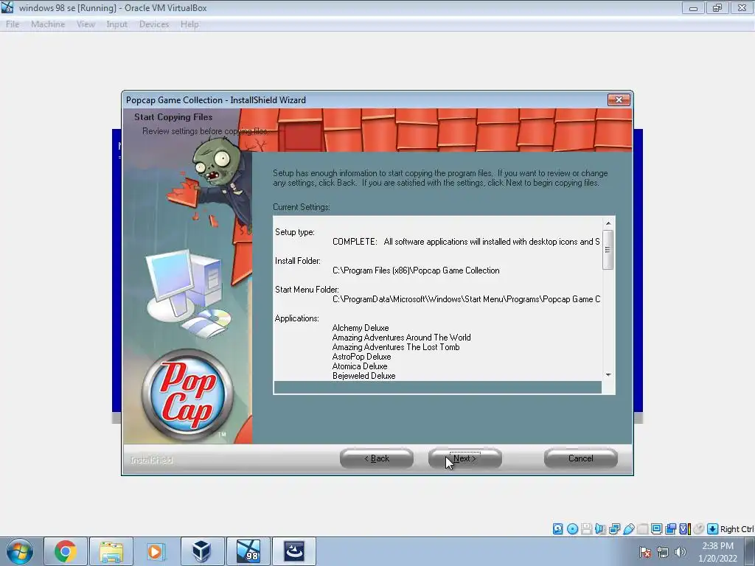Open the VirtualBox File menu
755x566 pixels.
click(13, 24)
